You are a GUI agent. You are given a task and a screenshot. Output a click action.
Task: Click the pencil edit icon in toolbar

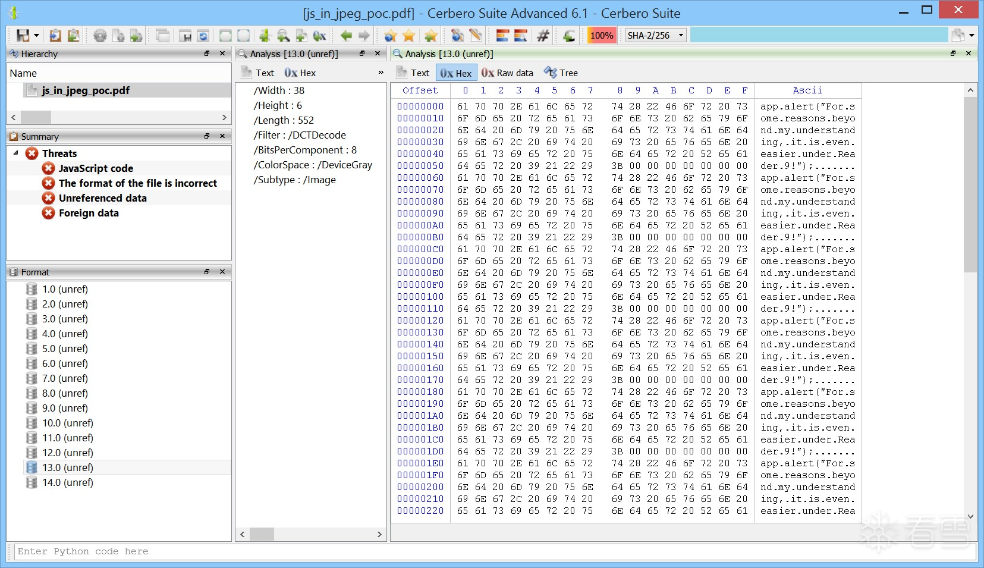476,36
